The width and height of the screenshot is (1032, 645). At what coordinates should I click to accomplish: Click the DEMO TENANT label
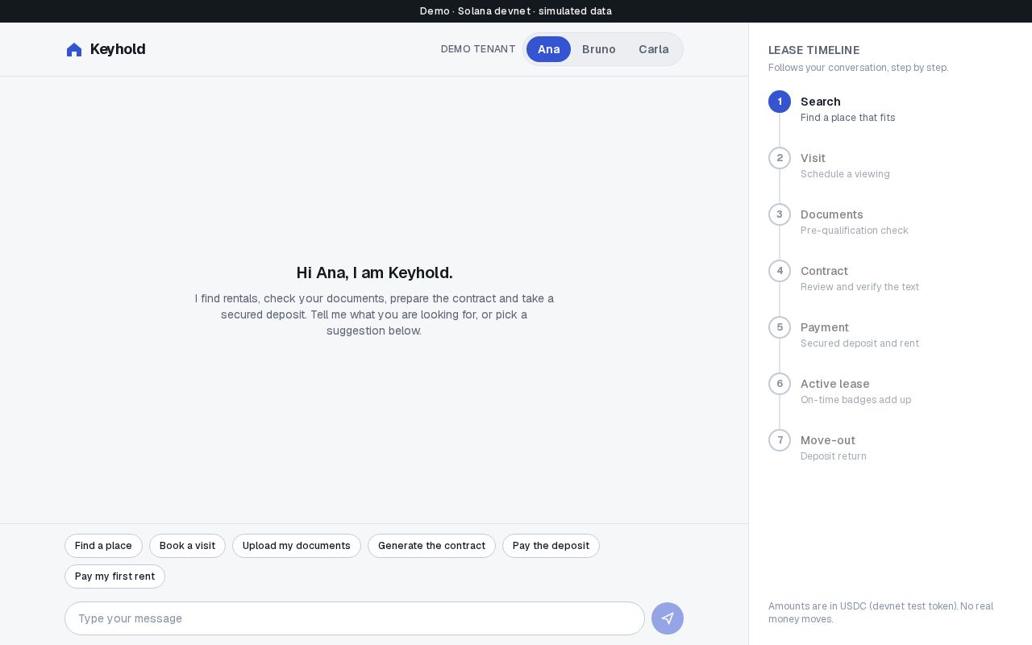[x=478, y=49]
